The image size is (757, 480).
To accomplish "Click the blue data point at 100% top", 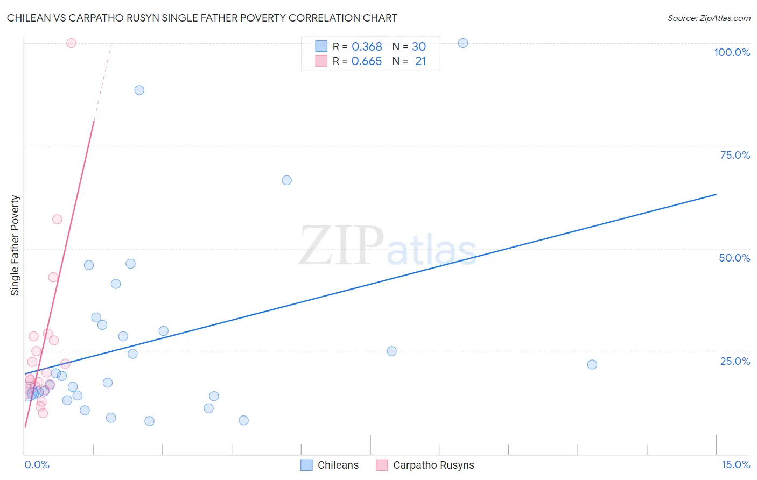I will (x=463, y=43).
